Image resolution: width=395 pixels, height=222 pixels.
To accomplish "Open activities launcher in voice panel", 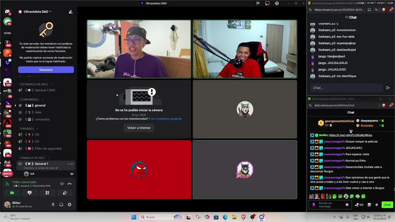I will pyautogui.click(x=47, y=193).
